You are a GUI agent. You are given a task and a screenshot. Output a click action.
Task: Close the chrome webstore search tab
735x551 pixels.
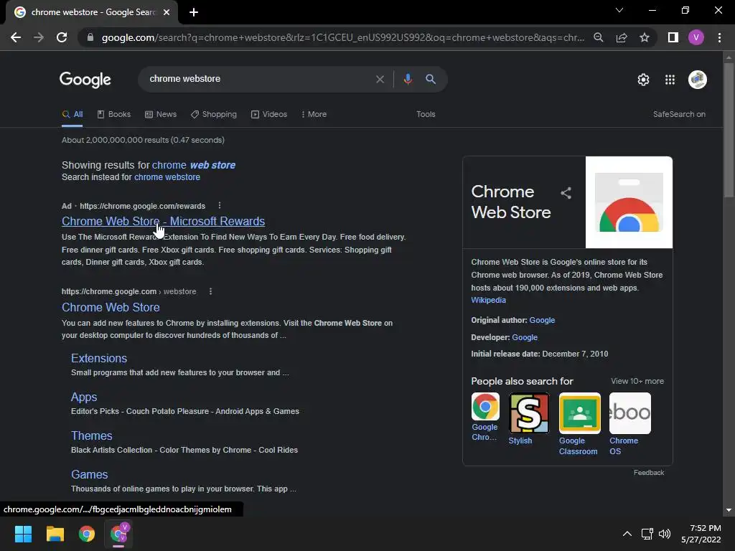167,12
